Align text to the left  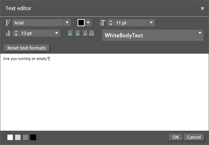[x=70, y=33]
